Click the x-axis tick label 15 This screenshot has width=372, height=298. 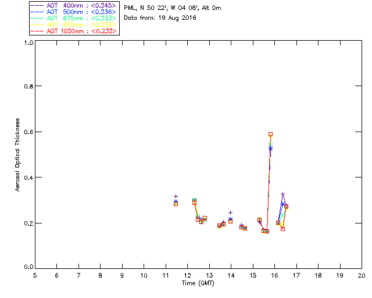(x=253, y=275)
